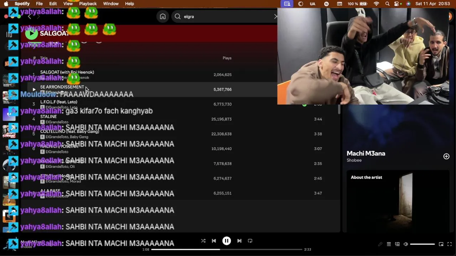
Task: Toggle repeat mode
Action: 250,241
